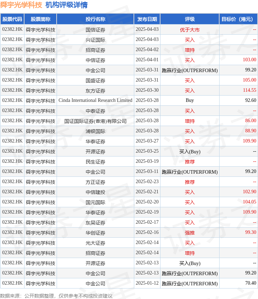Select the 中泰证券 broker cell

[95, 111]
